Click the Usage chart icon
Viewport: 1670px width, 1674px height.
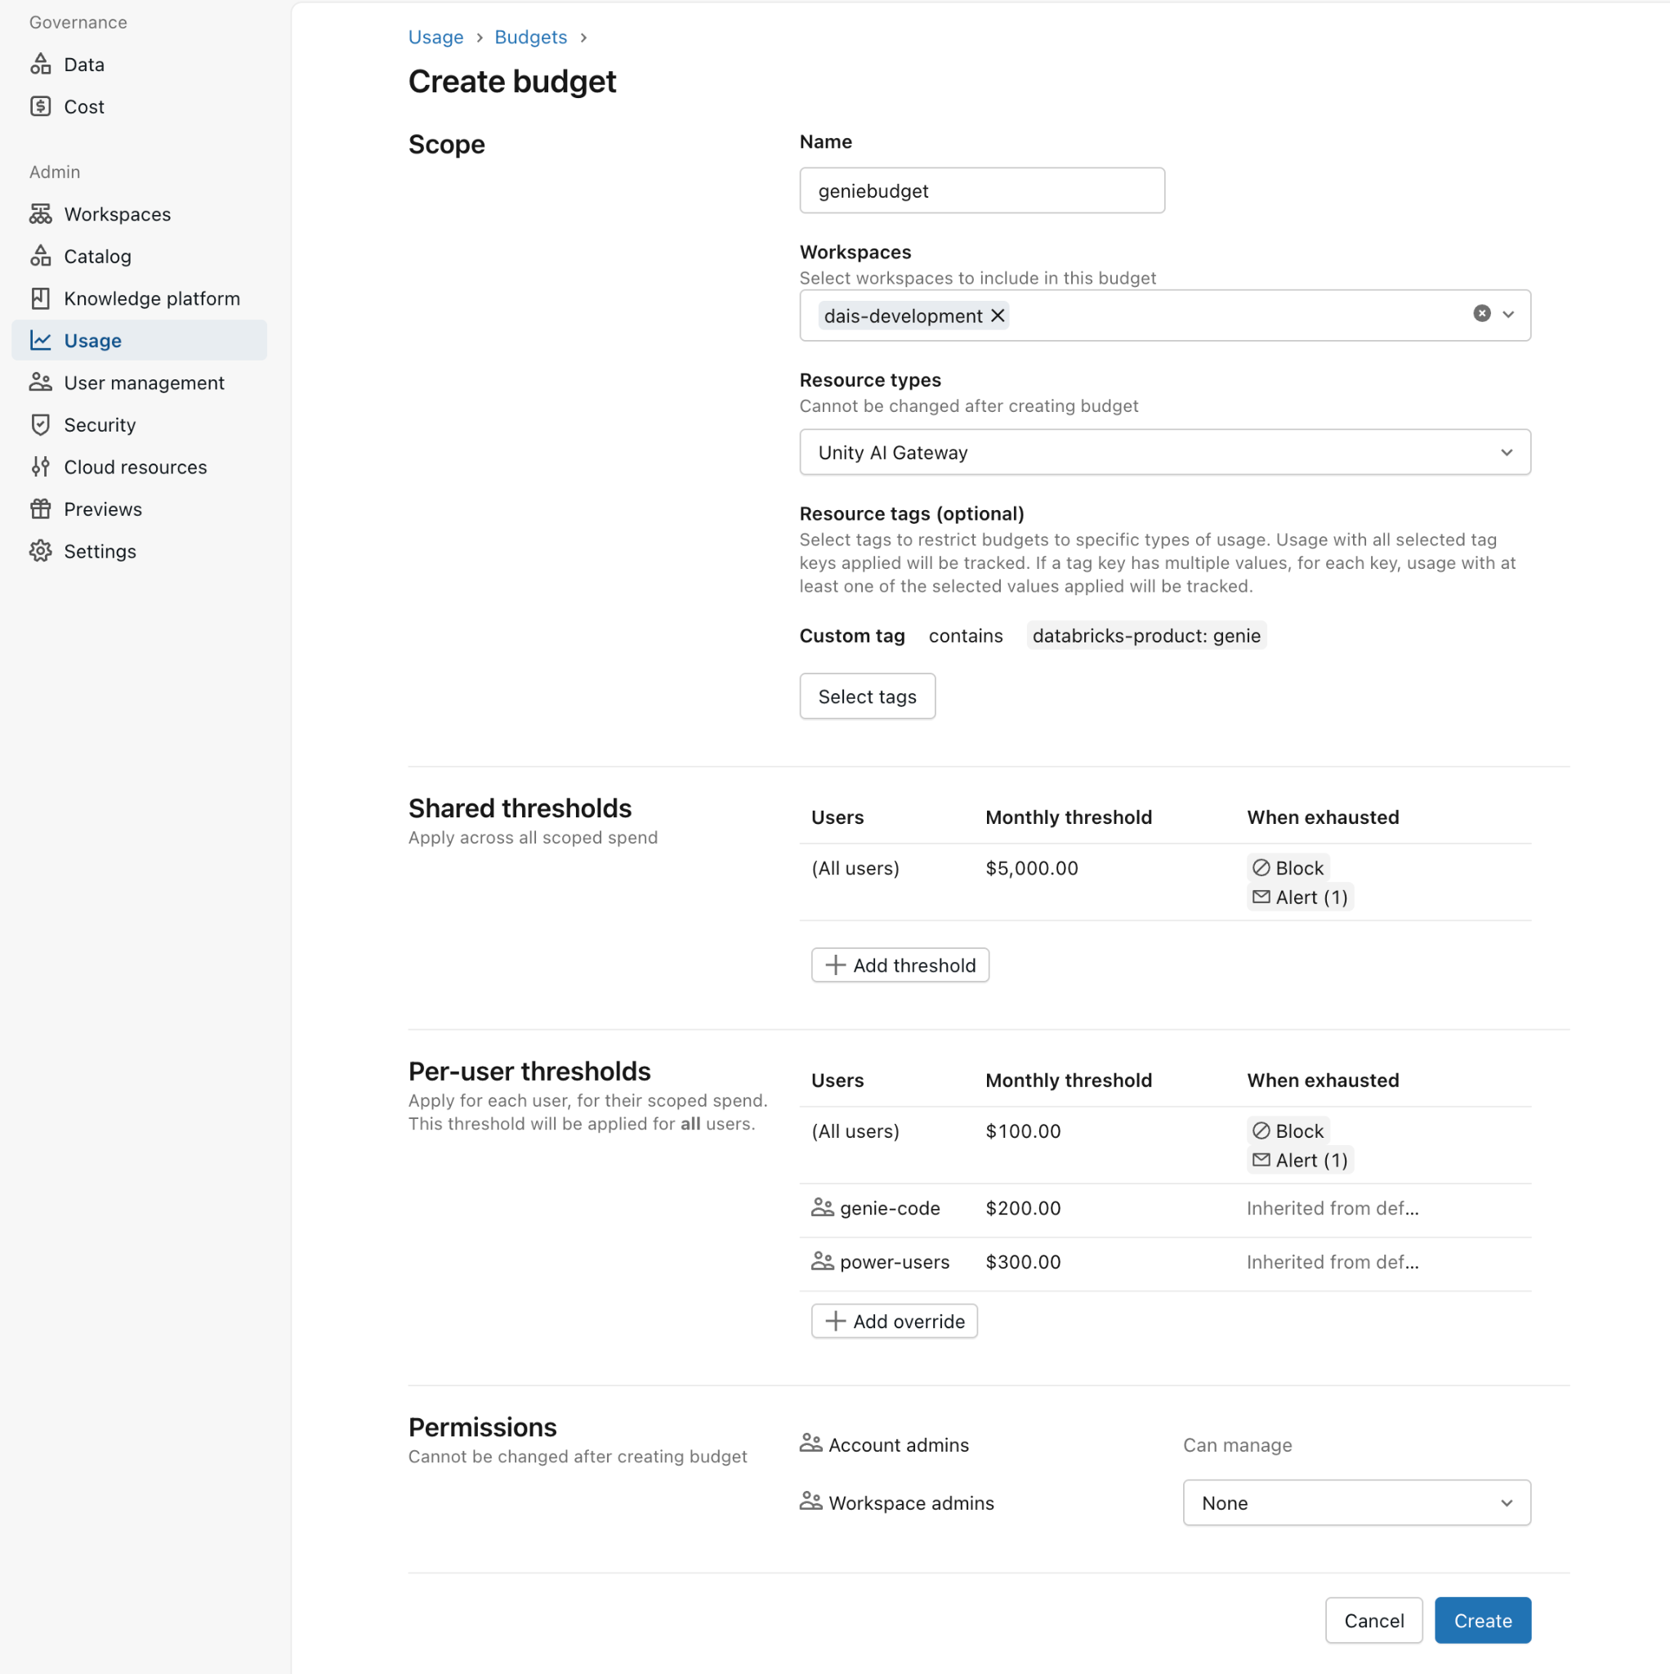tap(41, 341)
